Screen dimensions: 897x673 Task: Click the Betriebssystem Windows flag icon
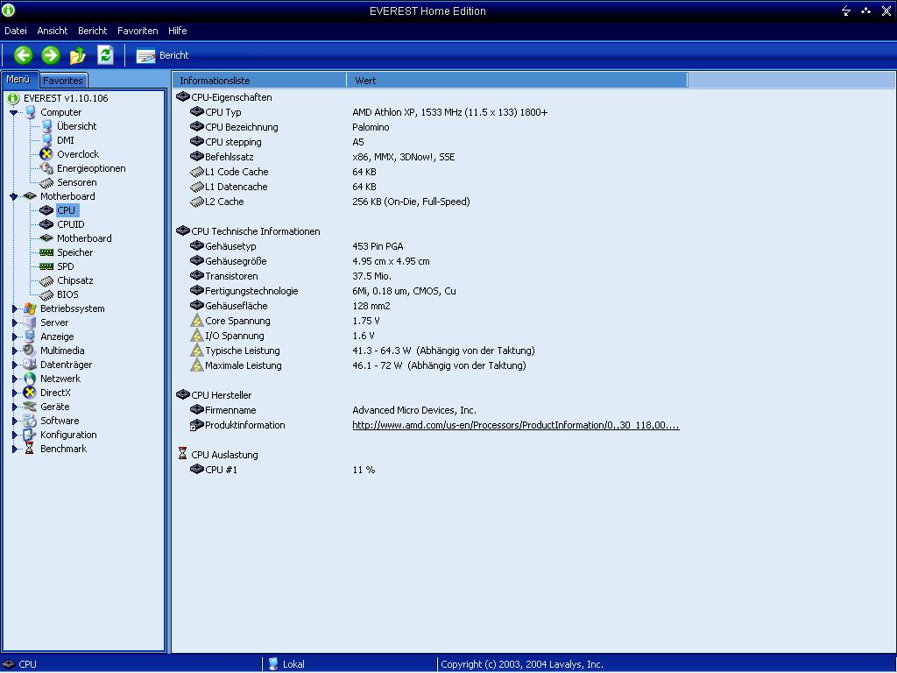click(x=30, y=309)
